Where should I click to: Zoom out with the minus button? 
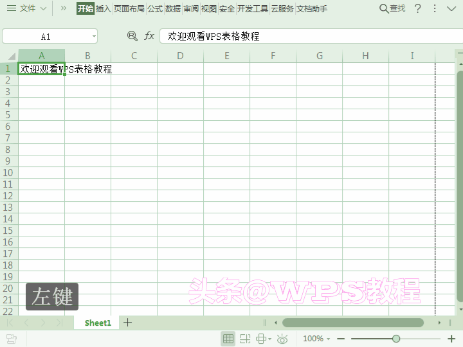coord(341,339)
